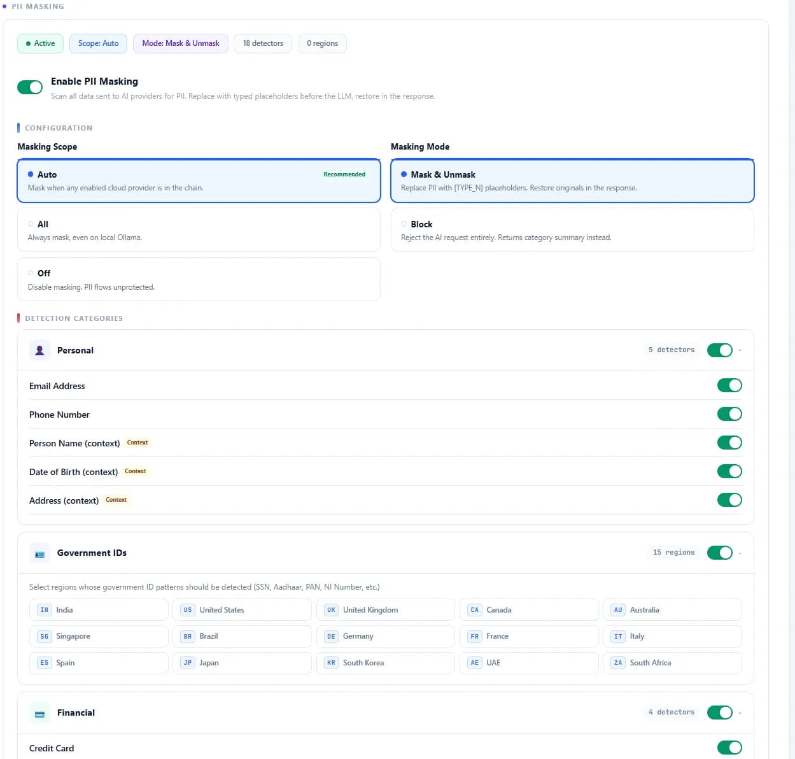Click the SG country code badge
This screenshot has height=759, width=795.
click(x=44, y=636)
